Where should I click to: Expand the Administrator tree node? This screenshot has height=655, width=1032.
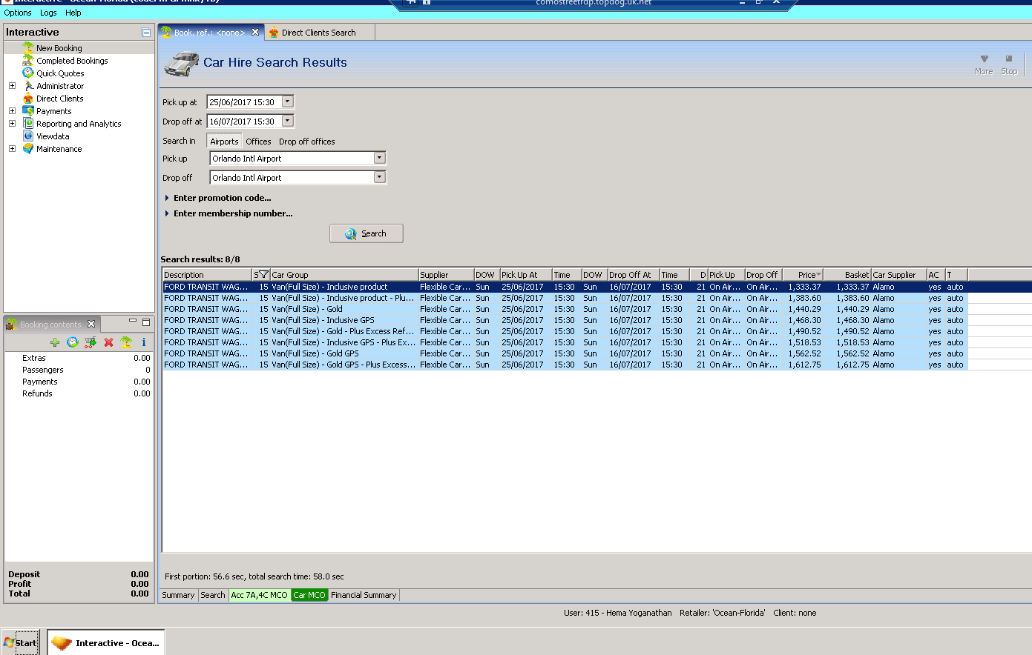click(x=12, y=85)
